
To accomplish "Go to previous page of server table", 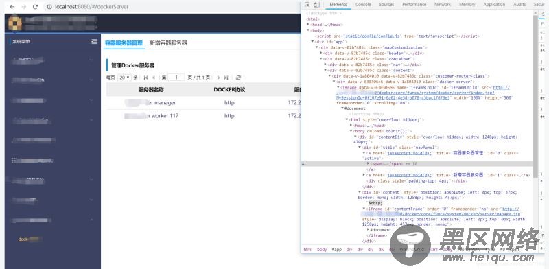I will [153, 78].
